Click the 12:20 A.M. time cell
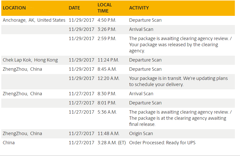240x156 pixels. (108, 78)
